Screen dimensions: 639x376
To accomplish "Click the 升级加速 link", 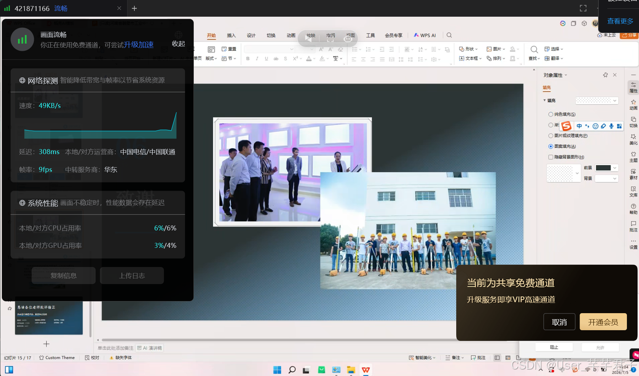I will coord(139,44).
